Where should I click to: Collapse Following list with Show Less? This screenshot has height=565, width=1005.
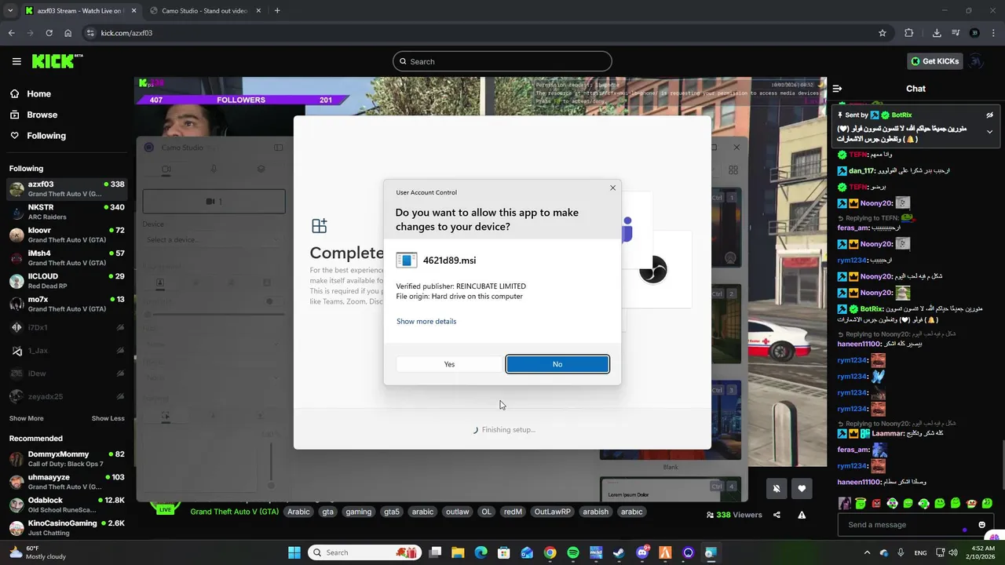(108, 418)
